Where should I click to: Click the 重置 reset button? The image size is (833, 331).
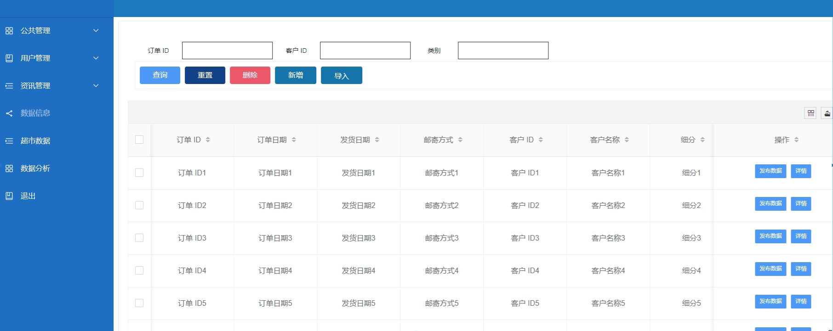(x=205, y=75)
